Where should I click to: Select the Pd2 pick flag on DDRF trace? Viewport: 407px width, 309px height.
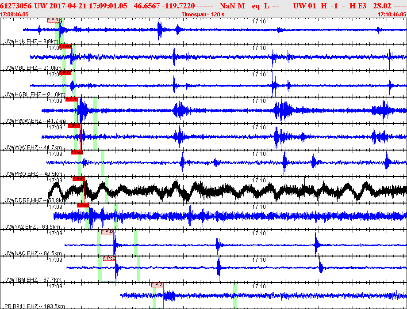click(x=79, y=178)
